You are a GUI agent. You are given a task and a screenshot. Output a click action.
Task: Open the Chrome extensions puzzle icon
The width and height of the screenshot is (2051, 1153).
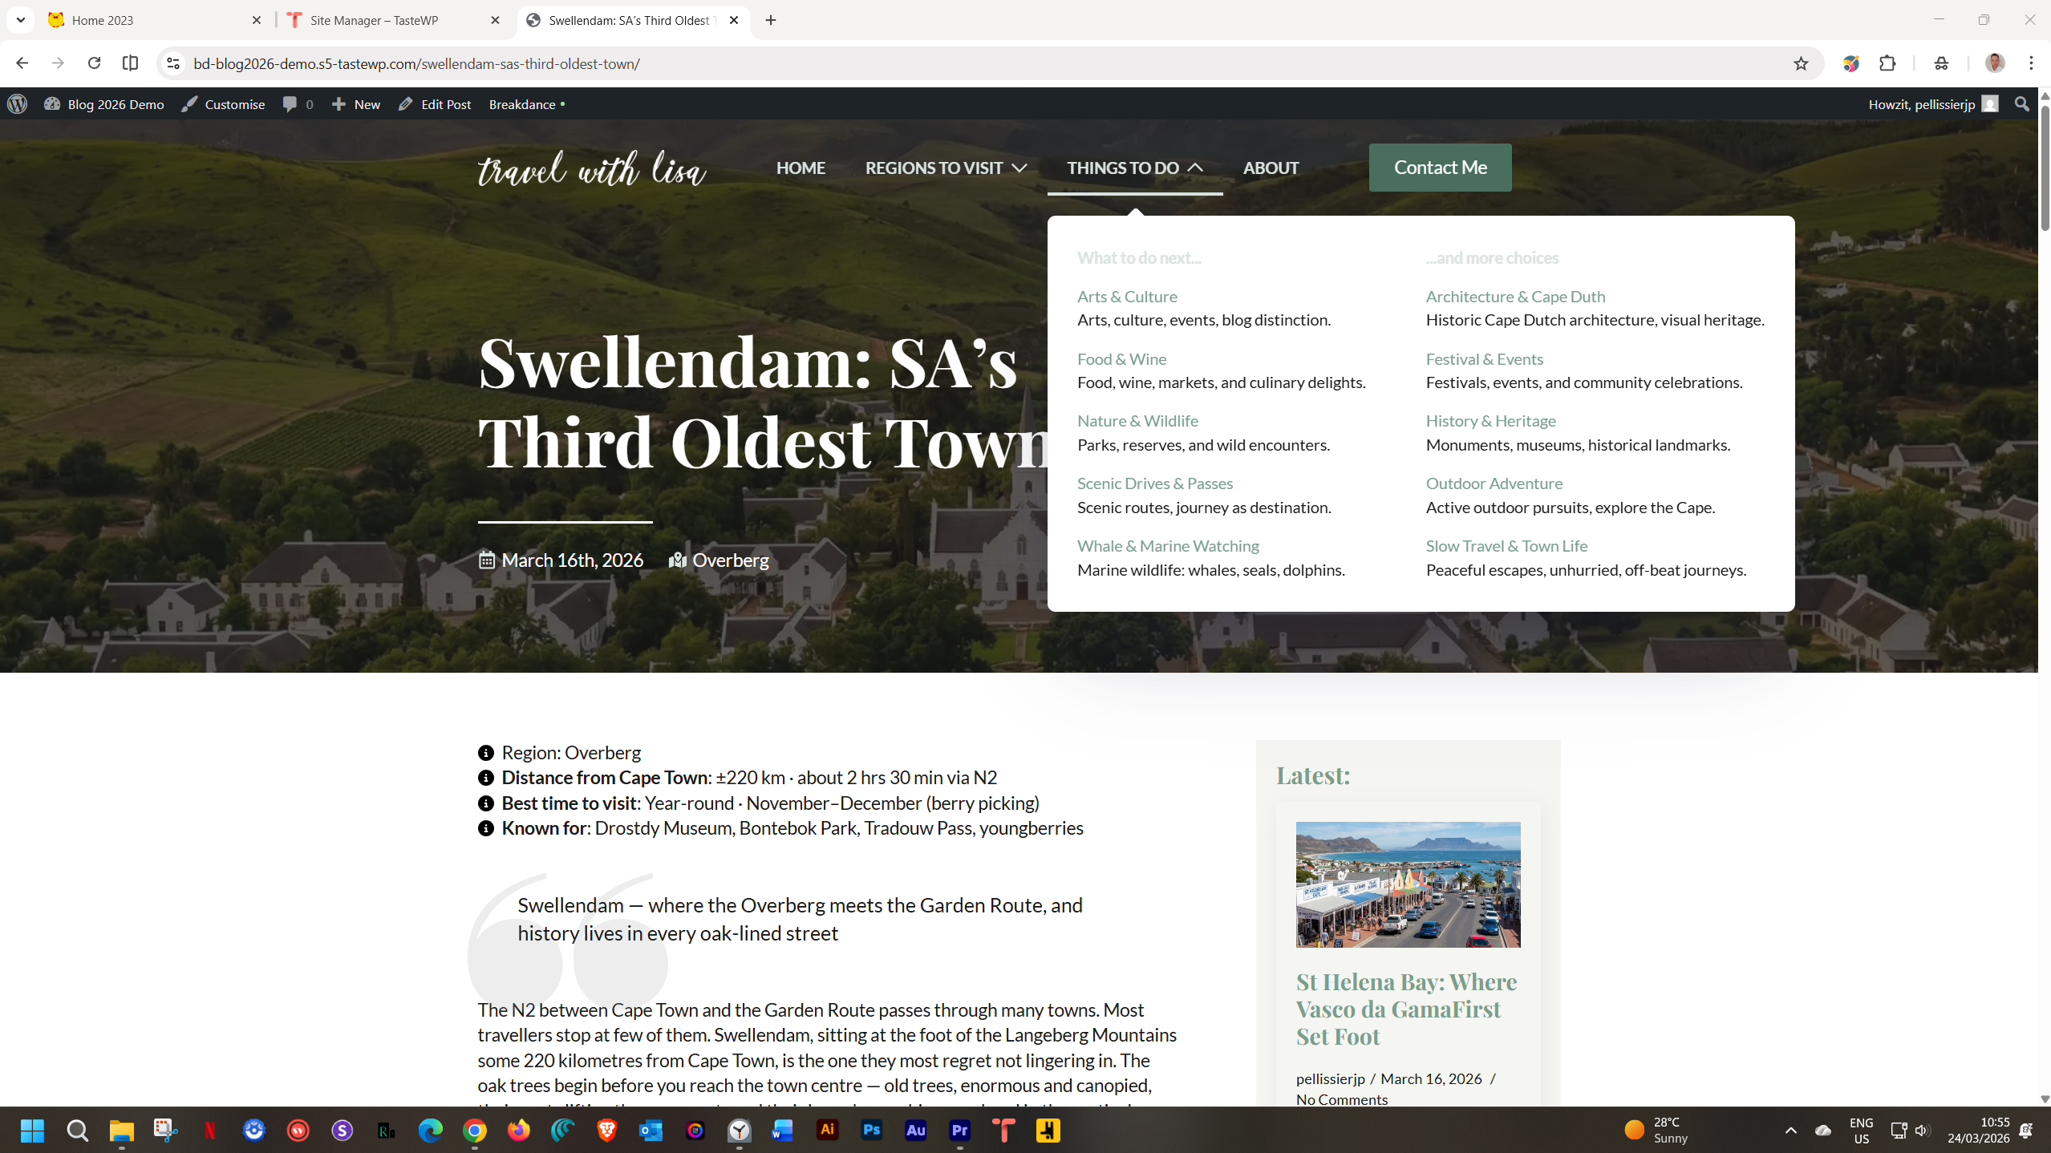click(x=1887, y=63)
